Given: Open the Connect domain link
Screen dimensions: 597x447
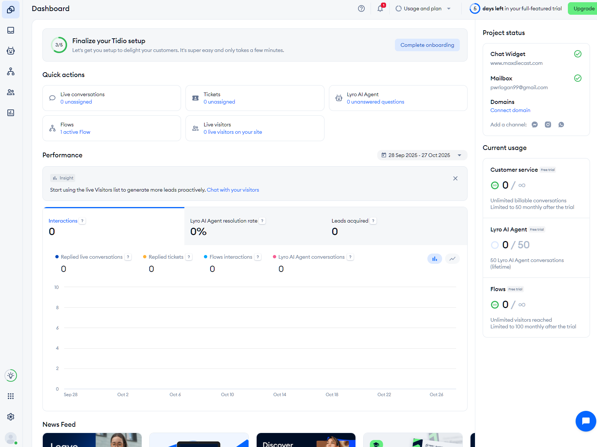Looking at the screenshot, I should pyautogui.click(x=510, y=110).
